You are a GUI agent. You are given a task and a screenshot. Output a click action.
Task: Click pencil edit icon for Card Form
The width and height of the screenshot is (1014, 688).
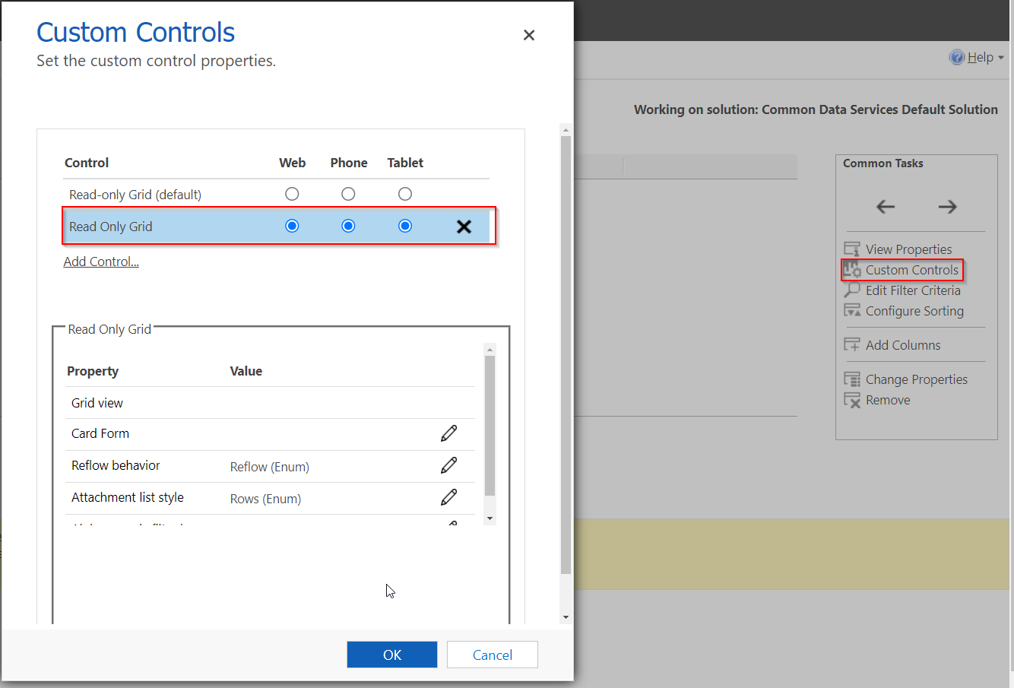(x=448, y=433)
